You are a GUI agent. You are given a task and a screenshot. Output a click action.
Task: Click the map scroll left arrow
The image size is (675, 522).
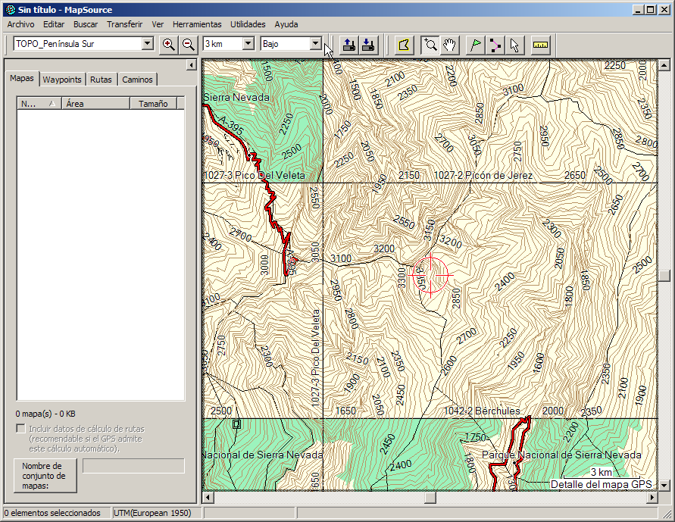pos(208,498)
